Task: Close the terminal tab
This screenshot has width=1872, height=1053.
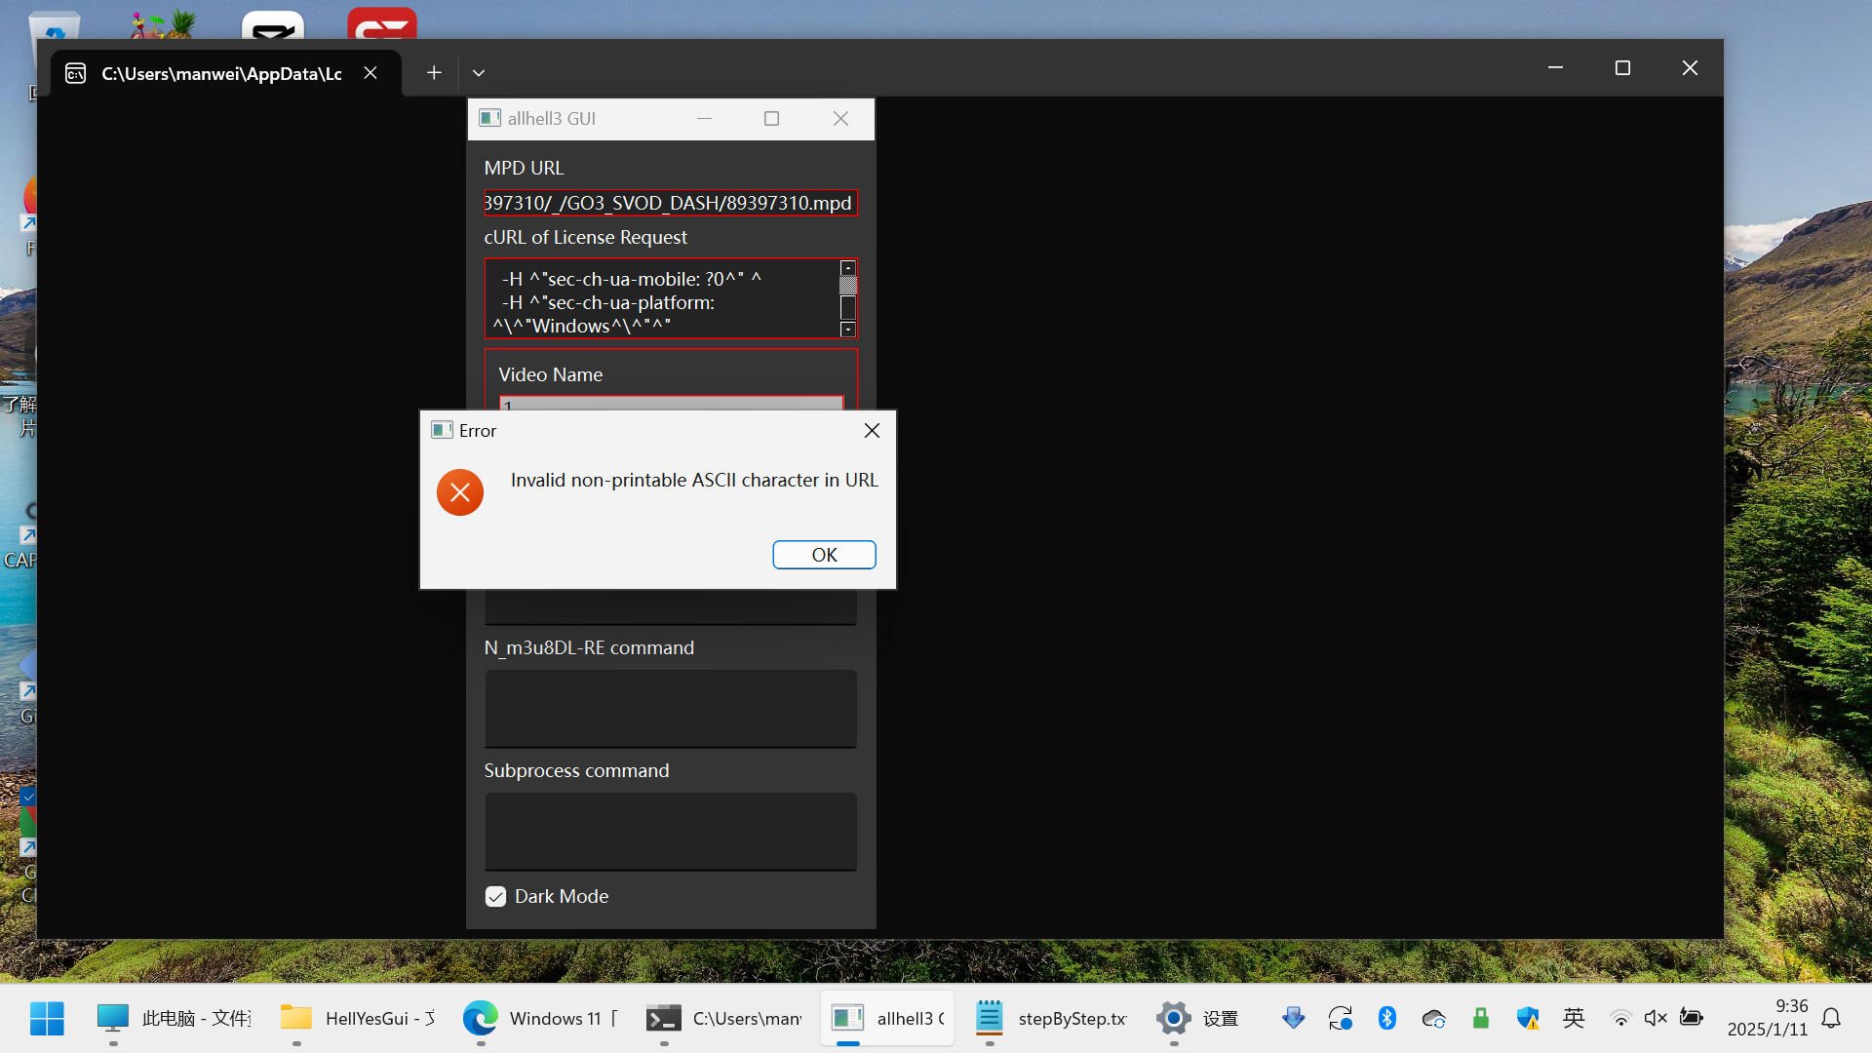Action: 370,73
